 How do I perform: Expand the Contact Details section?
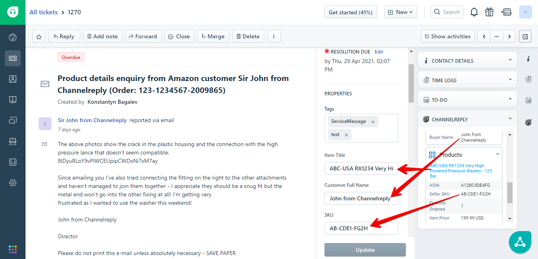(x=467, y=61)
